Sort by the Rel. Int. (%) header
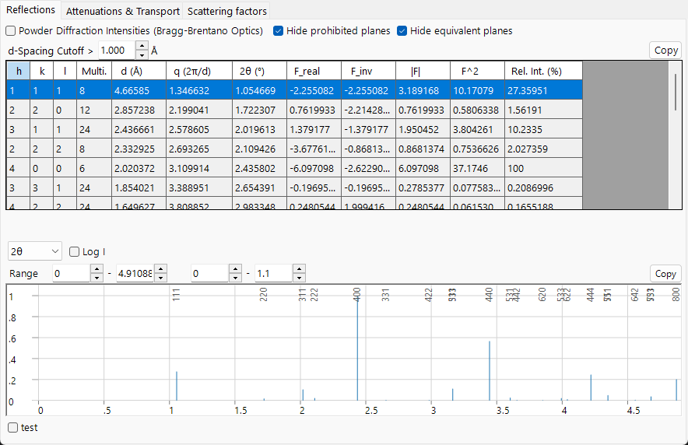Viewport: 688px width, 445px height. [543, 71]
